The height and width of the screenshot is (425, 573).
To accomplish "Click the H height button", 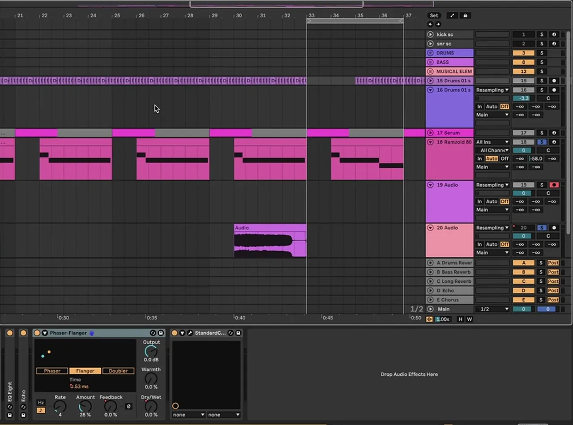I will click(460, 319).
